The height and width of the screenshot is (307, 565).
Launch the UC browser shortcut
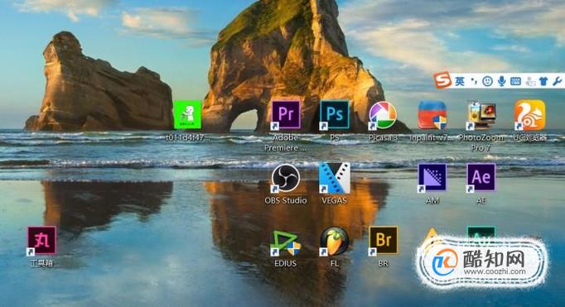(529, 115)
